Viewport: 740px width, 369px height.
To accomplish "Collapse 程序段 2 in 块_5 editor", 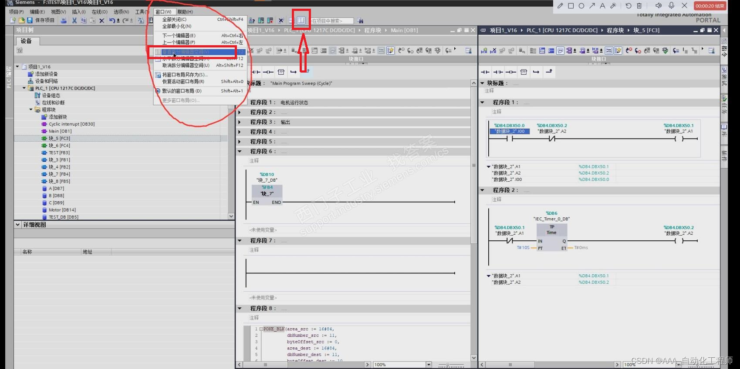I will pyautogui.click(x=482, y=190).
